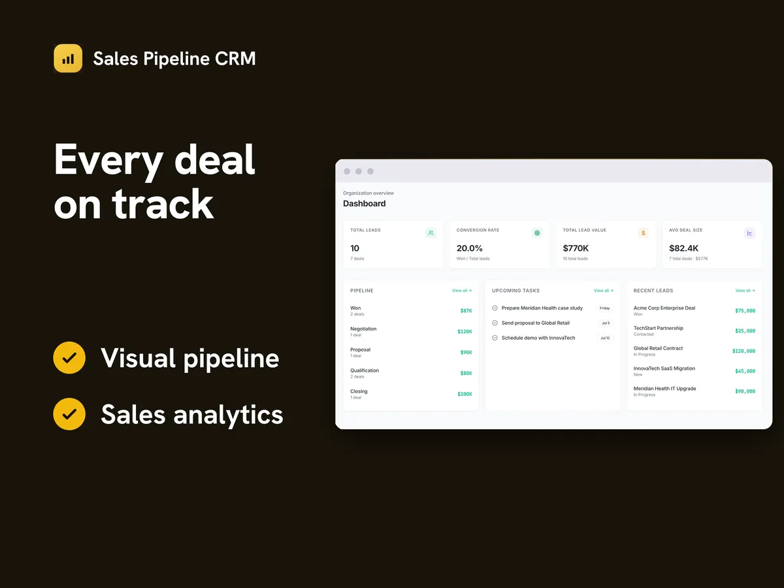The image size is (784, 588).
Task: Select the Proposal pipeline stage
Action: 411,353
